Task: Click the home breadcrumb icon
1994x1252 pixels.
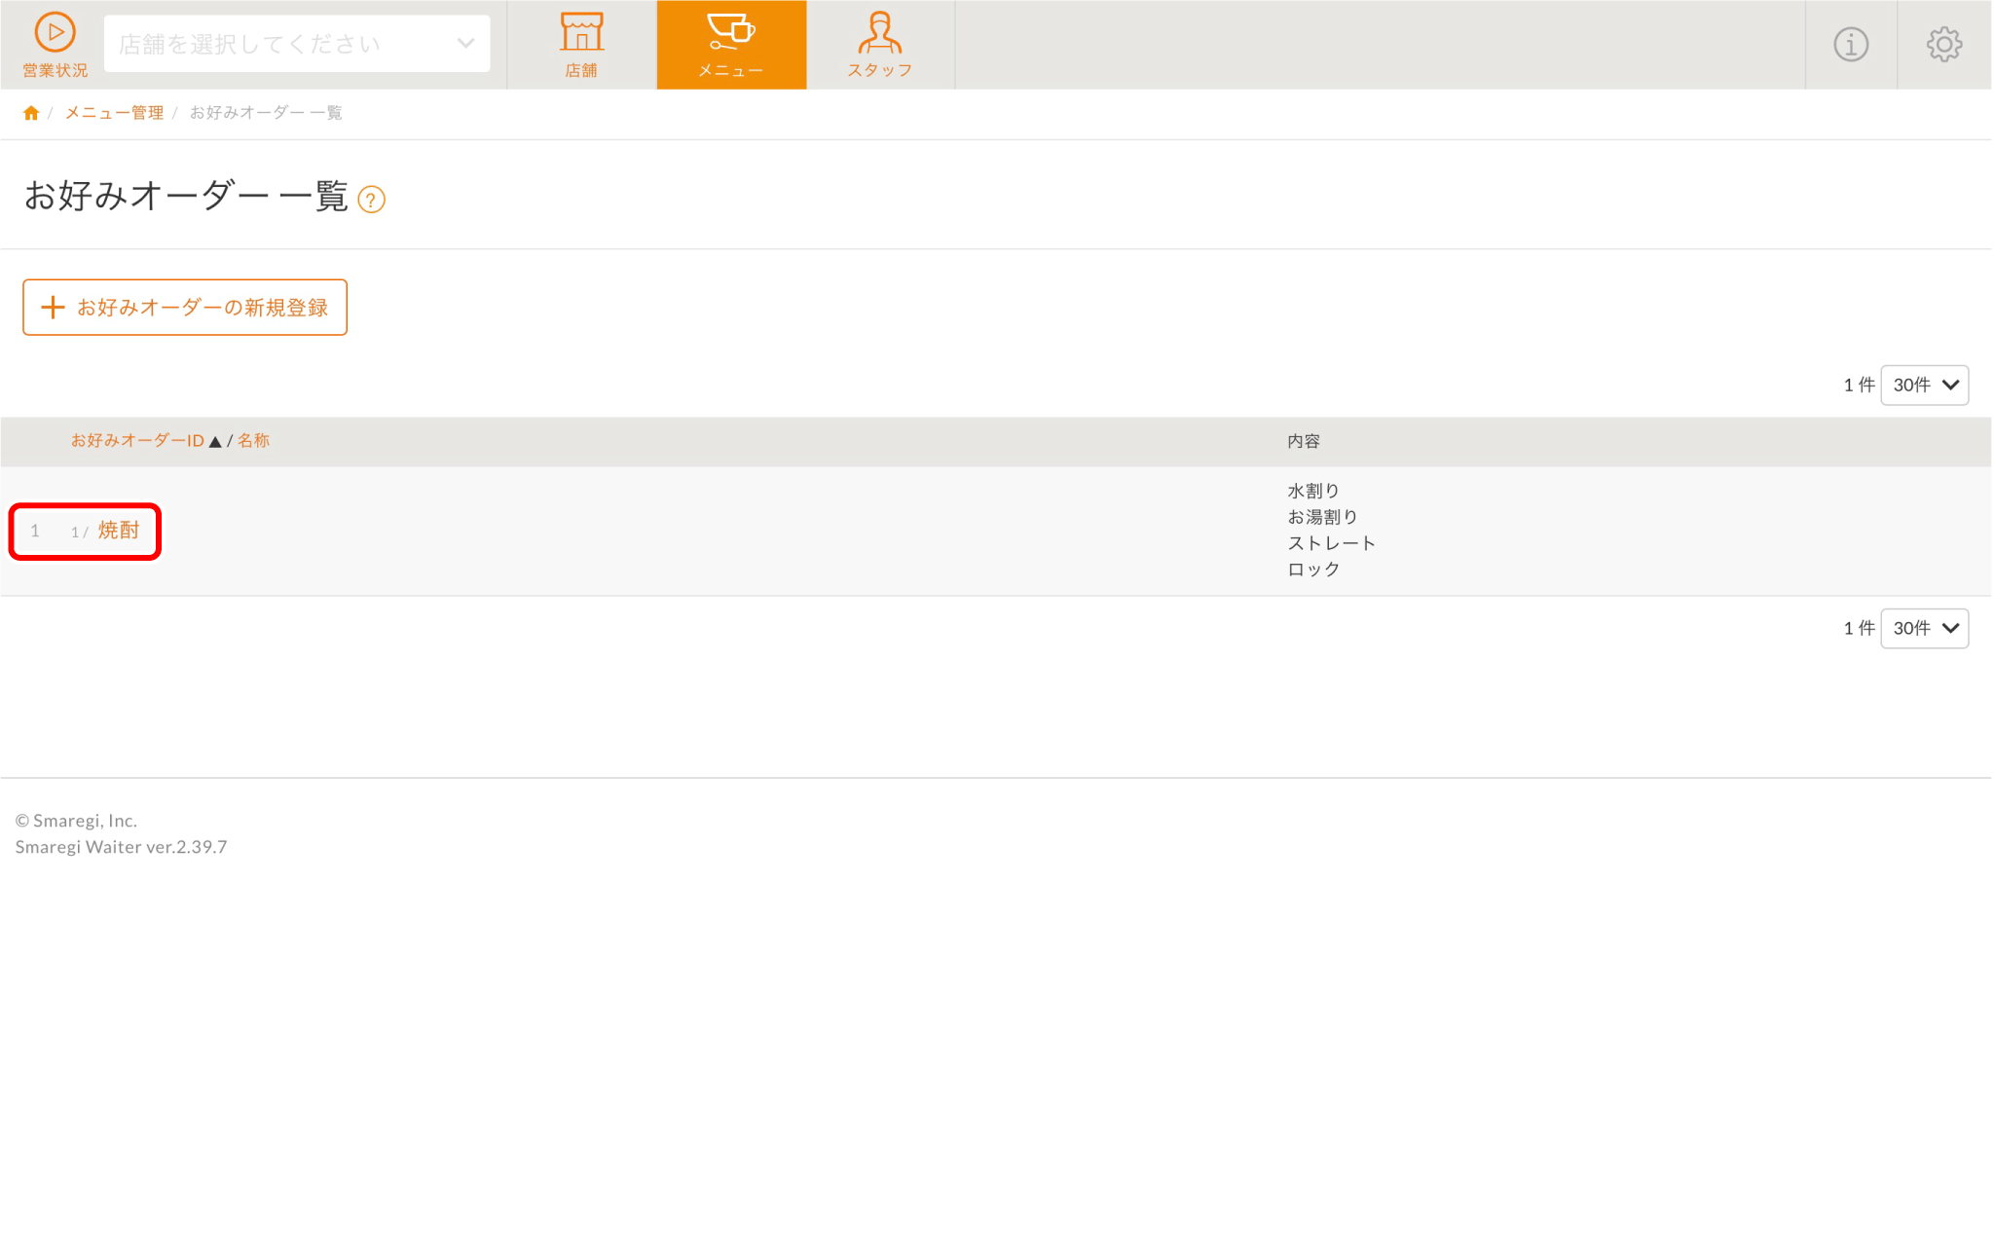Action: [31, 113]
